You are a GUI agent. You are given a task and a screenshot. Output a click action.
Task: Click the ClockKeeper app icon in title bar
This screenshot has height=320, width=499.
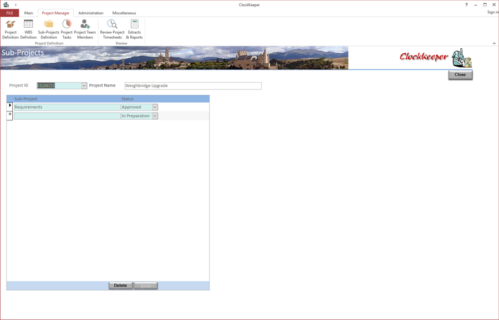point(6,4)
